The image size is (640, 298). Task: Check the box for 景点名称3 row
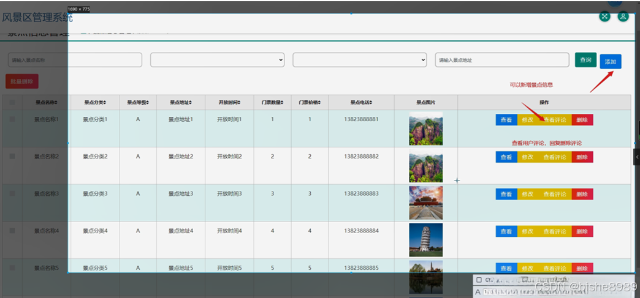pyautogui.click(x=12, y=193)
